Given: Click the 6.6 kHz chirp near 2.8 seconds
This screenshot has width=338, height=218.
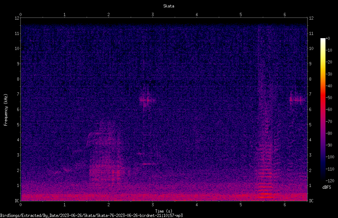Looking at the screenshot, I should (147, 100).
